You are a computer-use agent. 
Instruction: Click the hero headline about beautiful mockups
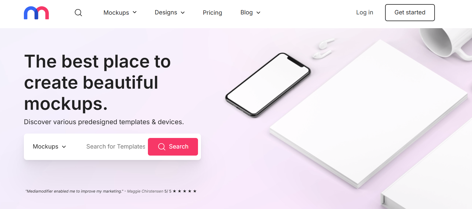tap(98, 82)
